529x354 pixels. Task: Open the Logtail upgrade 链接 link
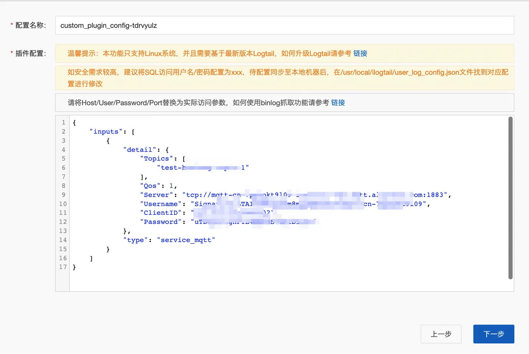[360, 53]
